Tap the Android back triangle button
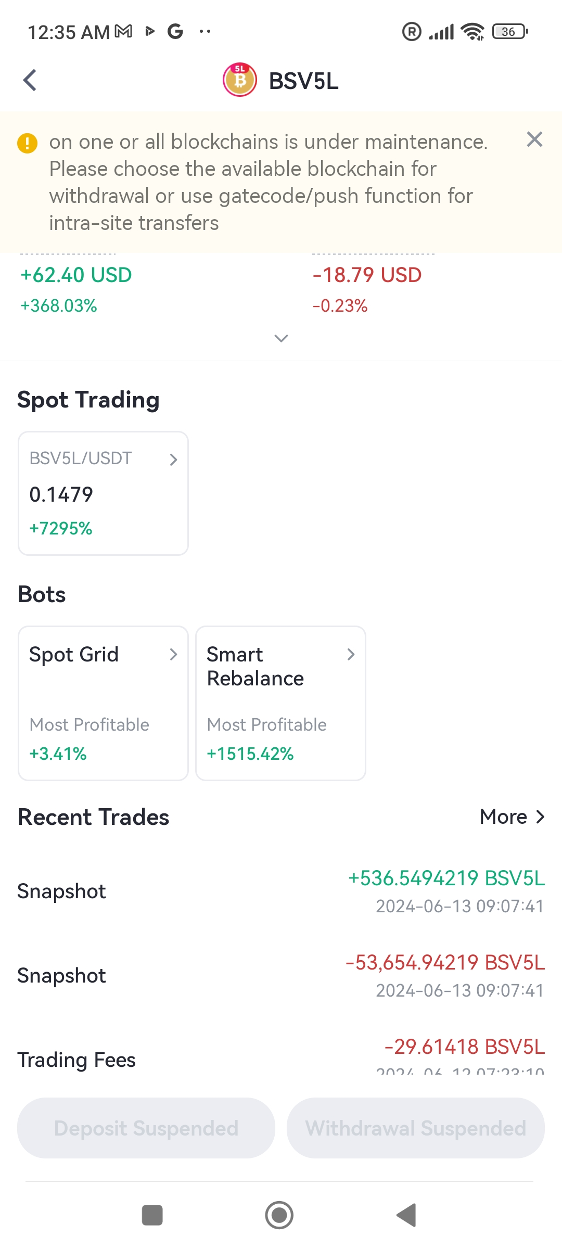The height and width of the screenshot is (1249, 562). tap(406, 1215)
